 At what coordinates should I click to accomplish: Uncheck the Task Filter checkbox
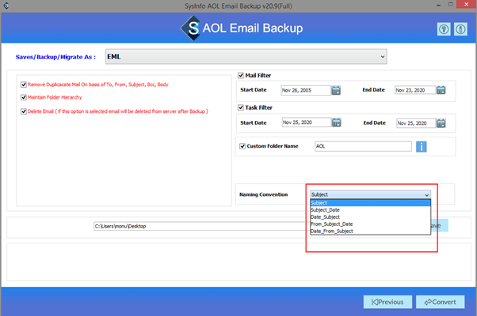(241, 107)
